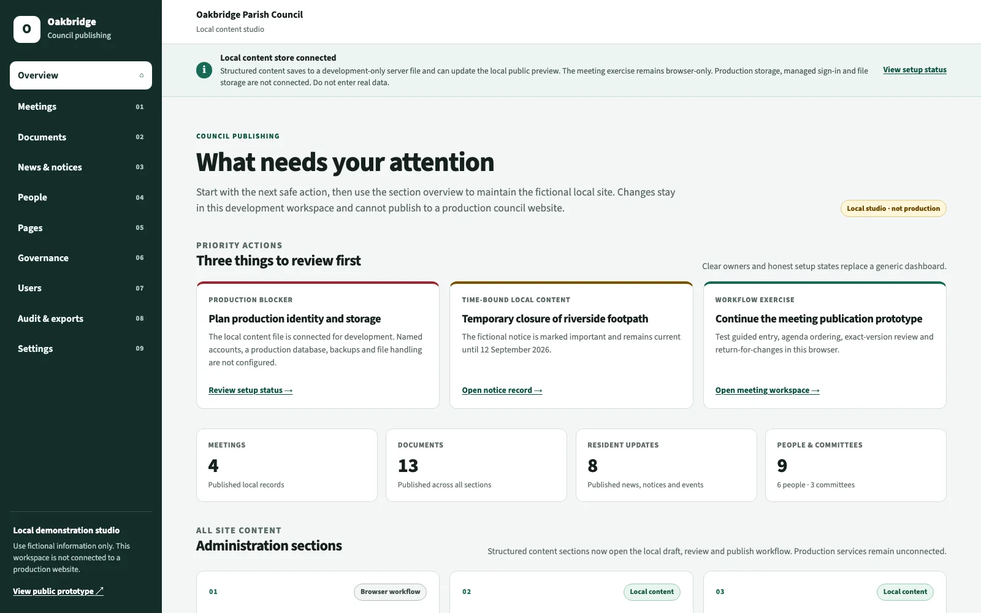Click the Meetings stat card showing 4
Screen dimensions: 981x613
[287, 465]
